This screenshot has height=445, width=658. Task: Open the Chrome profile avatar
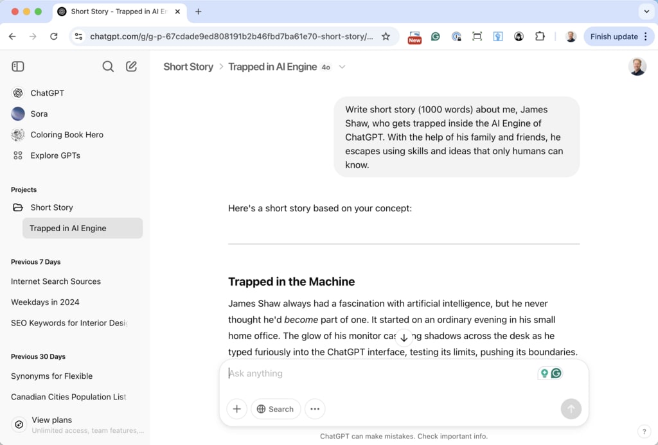[x=571, y=37]
